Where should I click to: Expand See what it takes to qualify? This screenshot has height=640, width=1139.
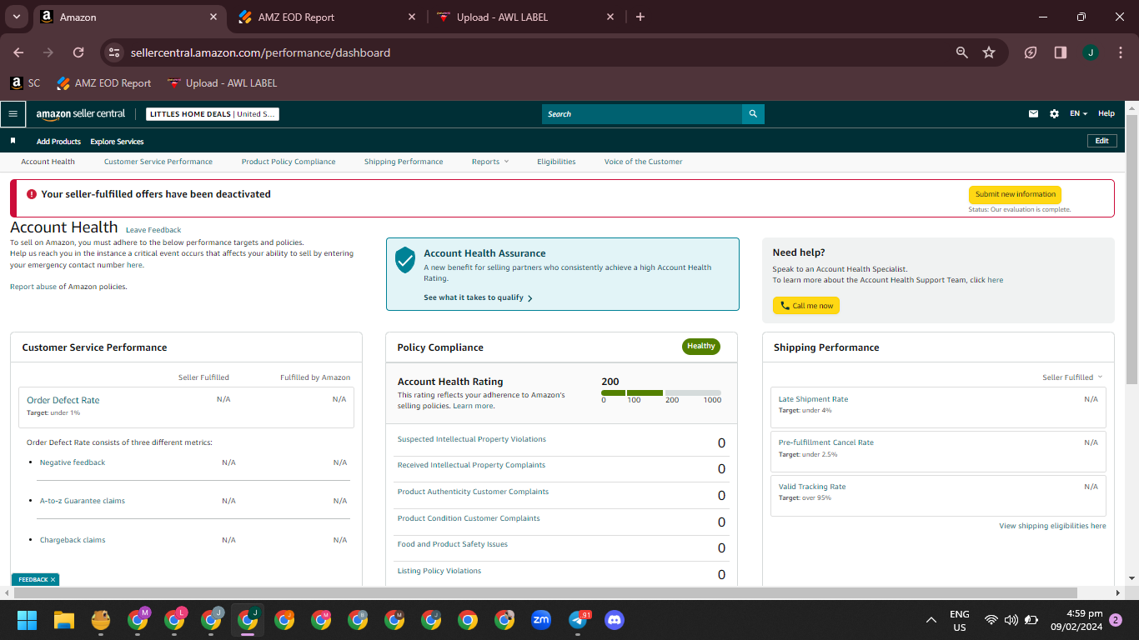478,297
